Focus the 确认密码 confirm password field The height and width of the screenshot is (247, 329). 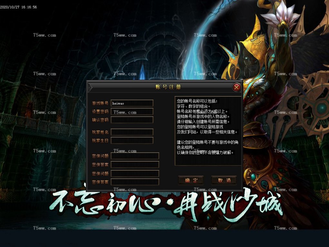[132, 120]
